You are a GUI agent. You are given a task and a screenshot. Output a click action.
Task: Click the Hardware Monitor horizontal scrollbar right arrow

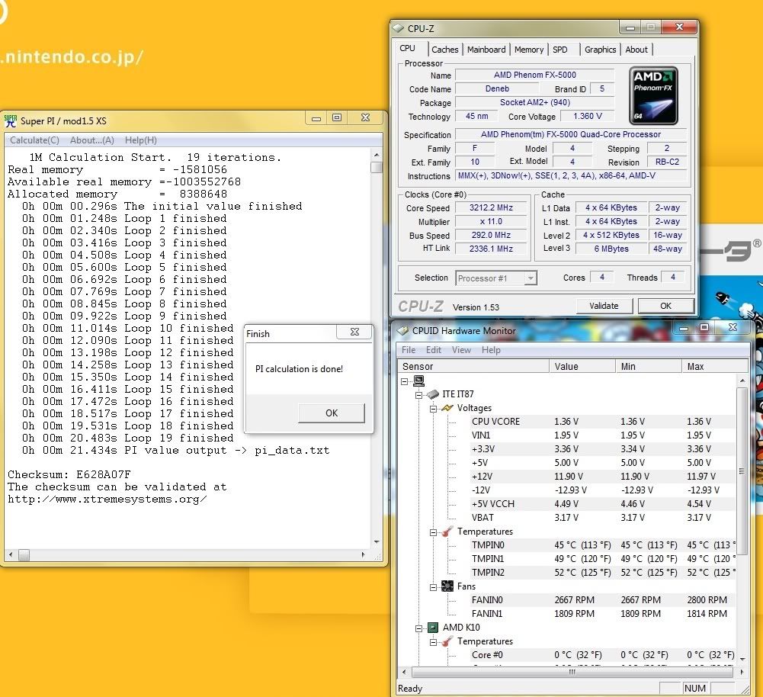click(742, 672)
